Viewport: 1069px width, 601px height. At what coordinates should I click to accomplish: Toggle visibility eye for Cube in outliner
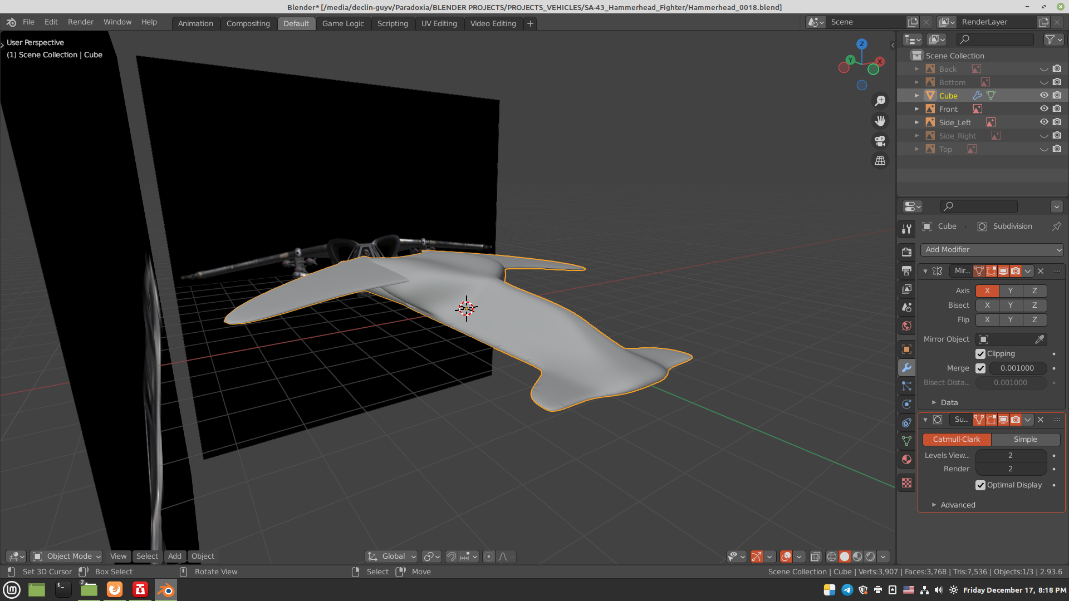click(x=1044, y=96)
